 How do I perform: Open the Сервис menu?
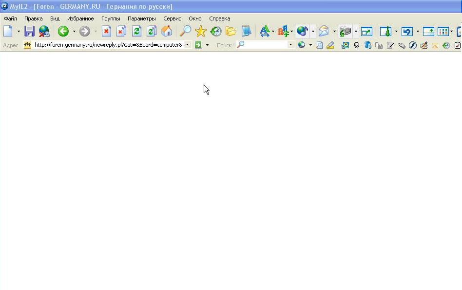(172, 18)
